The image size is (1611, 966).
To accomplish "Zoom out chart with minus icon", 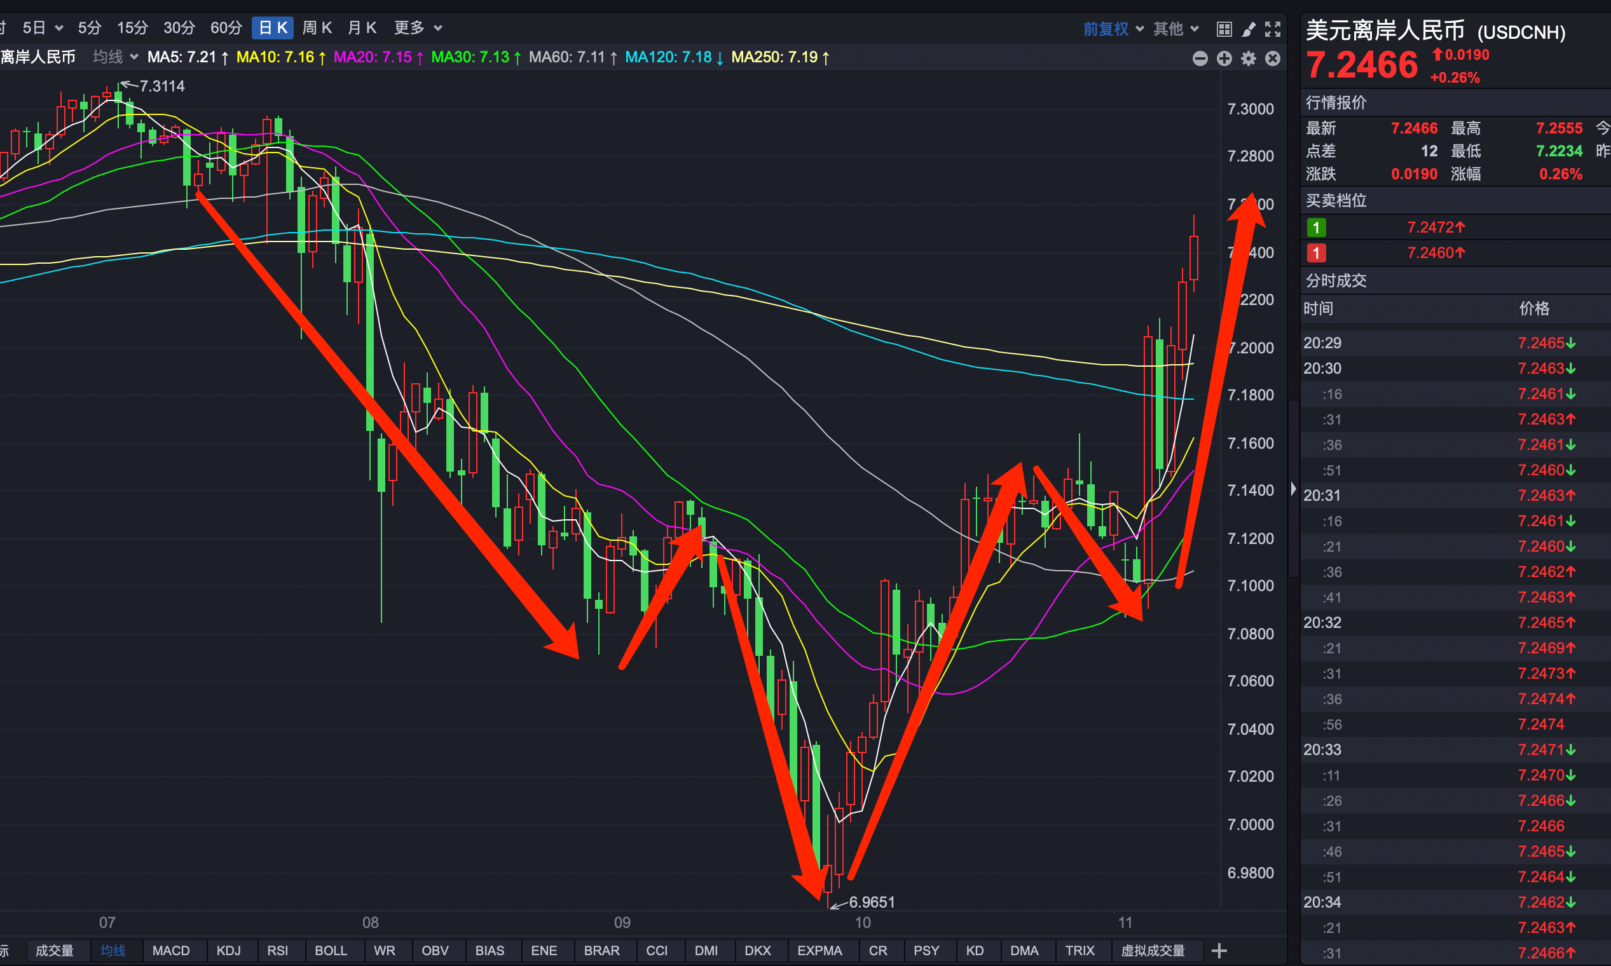I will [1200, 58].
